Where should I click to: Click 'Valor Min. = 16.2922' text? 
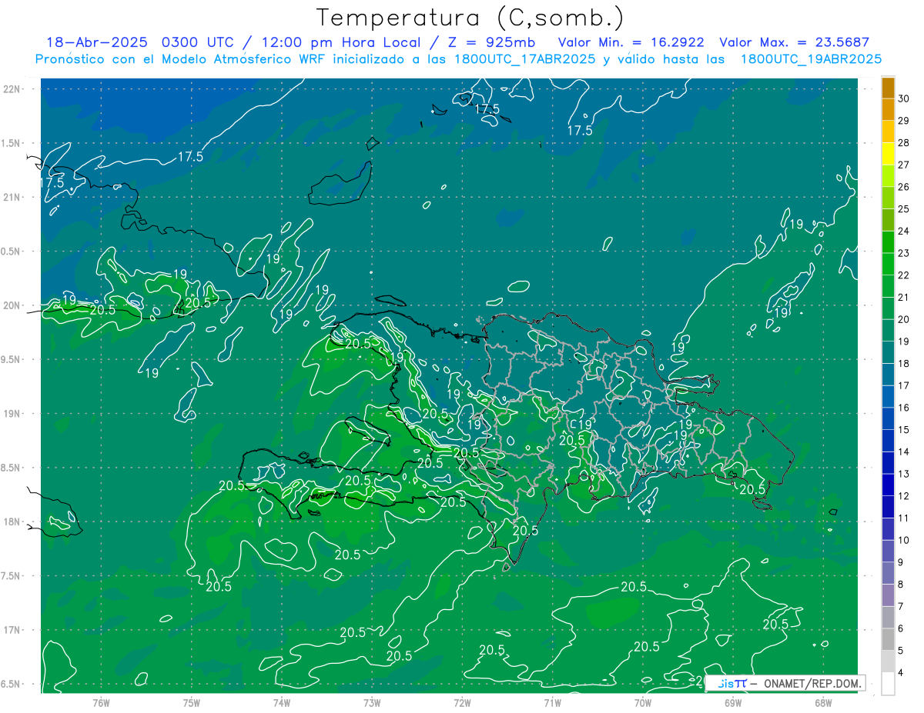(x=631, y=42)
